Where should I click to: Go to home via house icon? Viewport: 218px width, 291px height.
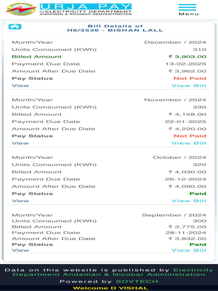coord(15,26)
